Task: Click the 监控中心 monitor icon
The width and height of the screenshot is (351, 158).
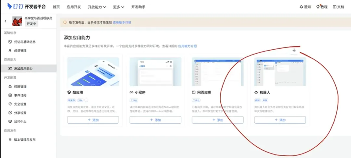Action: 10,122
